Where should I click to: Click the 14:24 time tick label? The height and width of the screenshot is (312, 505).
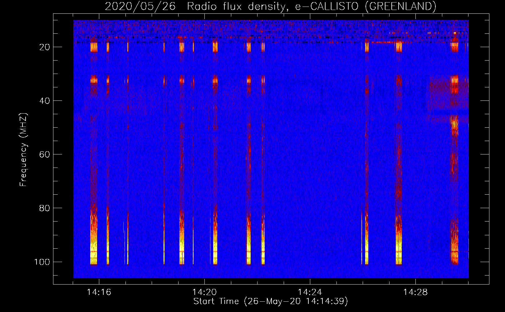click(x=310, y=292)
